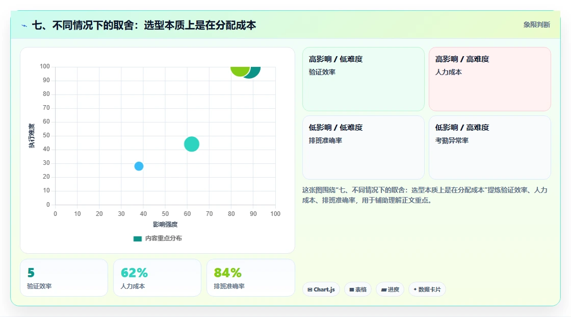Click the 数据卡片 tag chip

click(x=427, y=289)
